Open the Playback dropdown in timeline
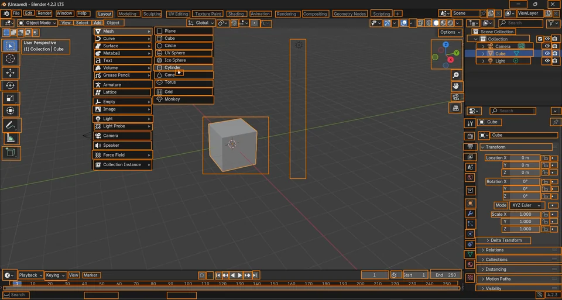Image resolution: width=562 pixels, height=300 pixels. [31, 275]
